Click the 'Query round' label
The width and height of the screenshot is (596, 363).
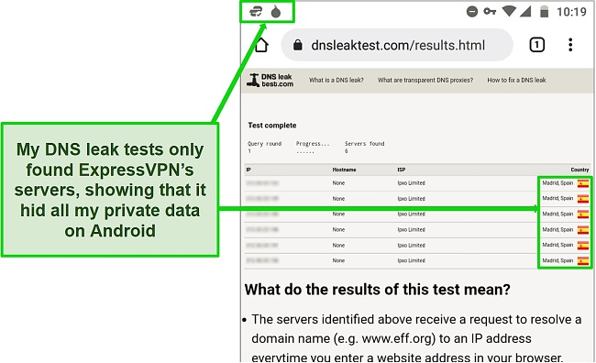265,144
